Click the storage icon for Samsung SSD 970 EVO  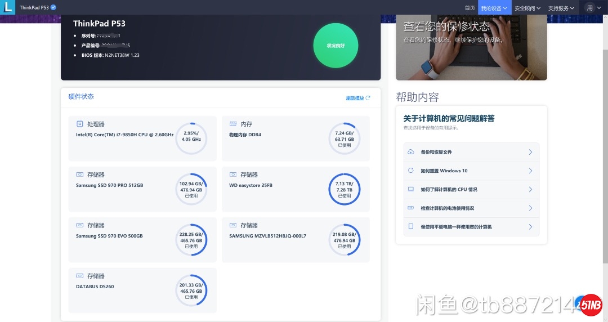(x=79, y=225)
